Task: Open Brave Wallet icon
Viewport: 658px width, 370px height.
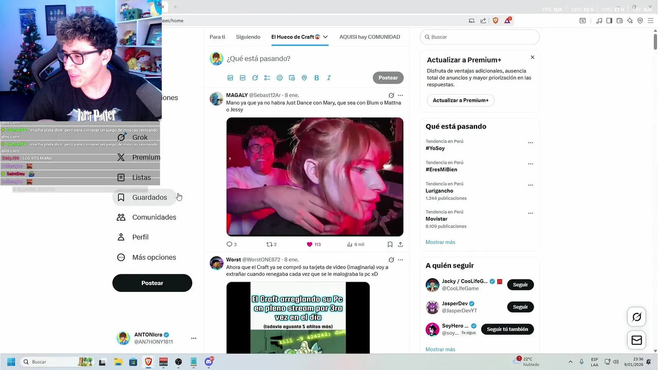Action: point(619,21)
